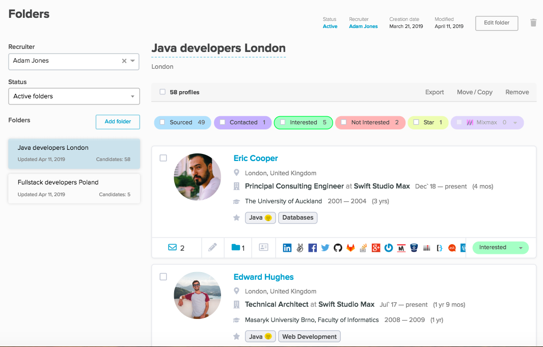Click Export in the profiles toolbar

[x=435, y=92]
